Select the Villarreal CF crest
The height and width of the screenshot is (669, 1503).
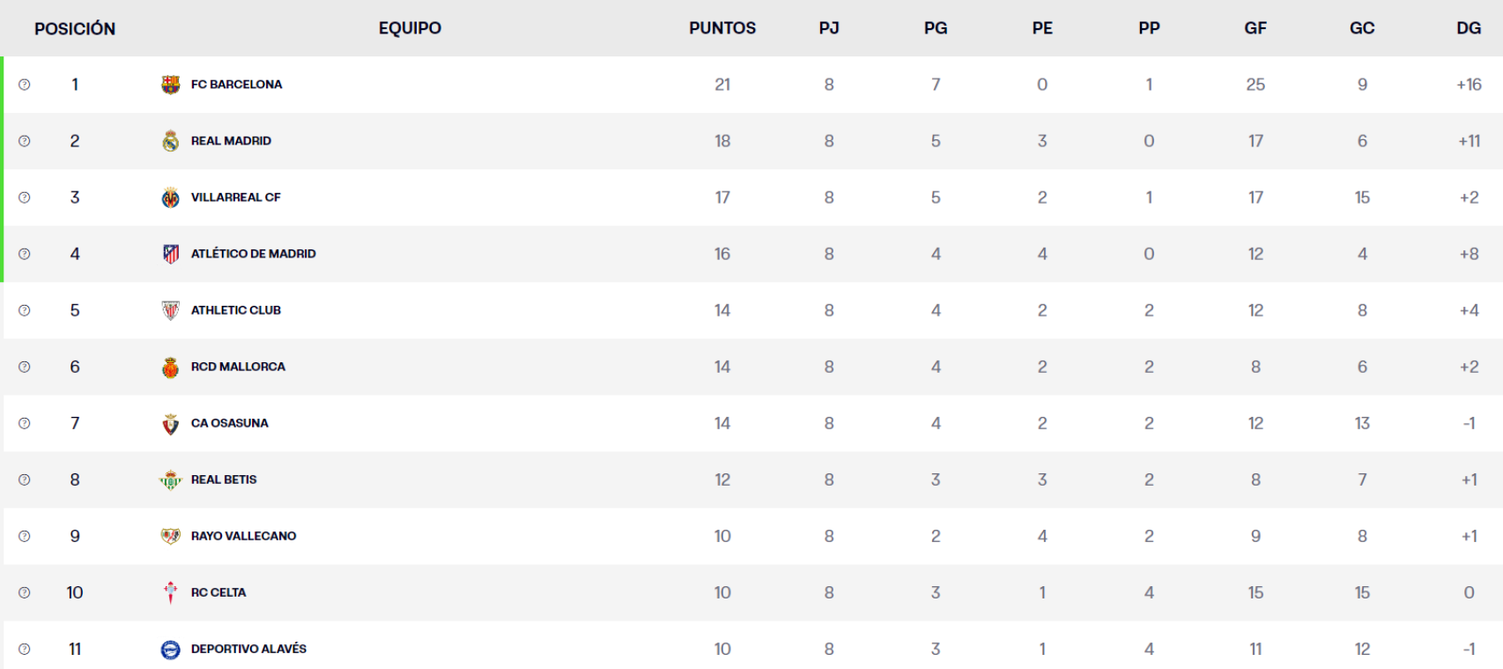point(171,197)
